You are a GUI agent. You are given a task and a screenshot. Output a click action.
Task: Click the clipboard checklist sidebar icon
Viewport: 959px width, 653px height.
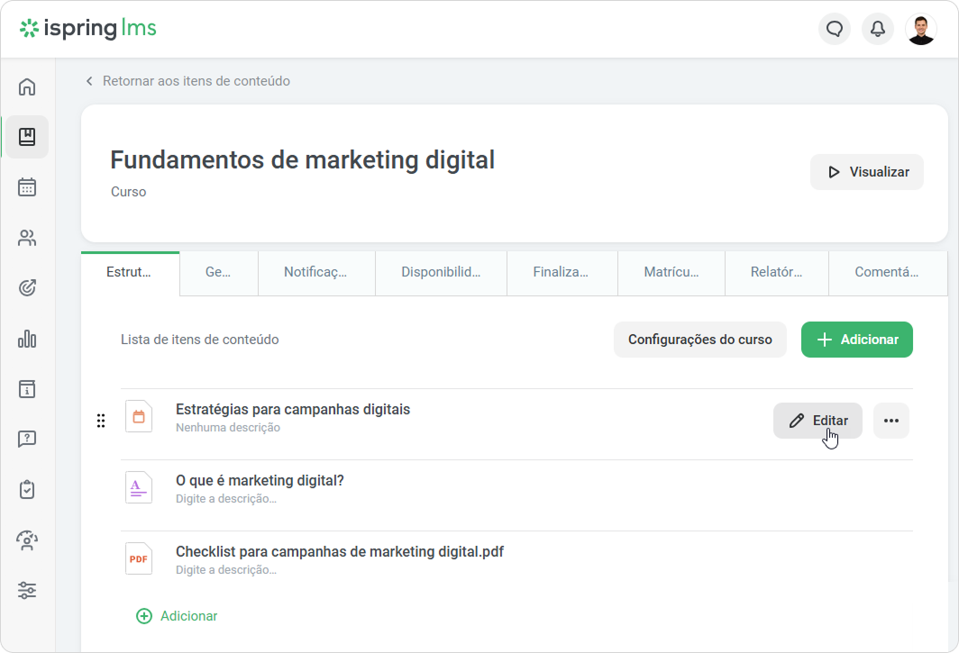(x=27, y=490)
